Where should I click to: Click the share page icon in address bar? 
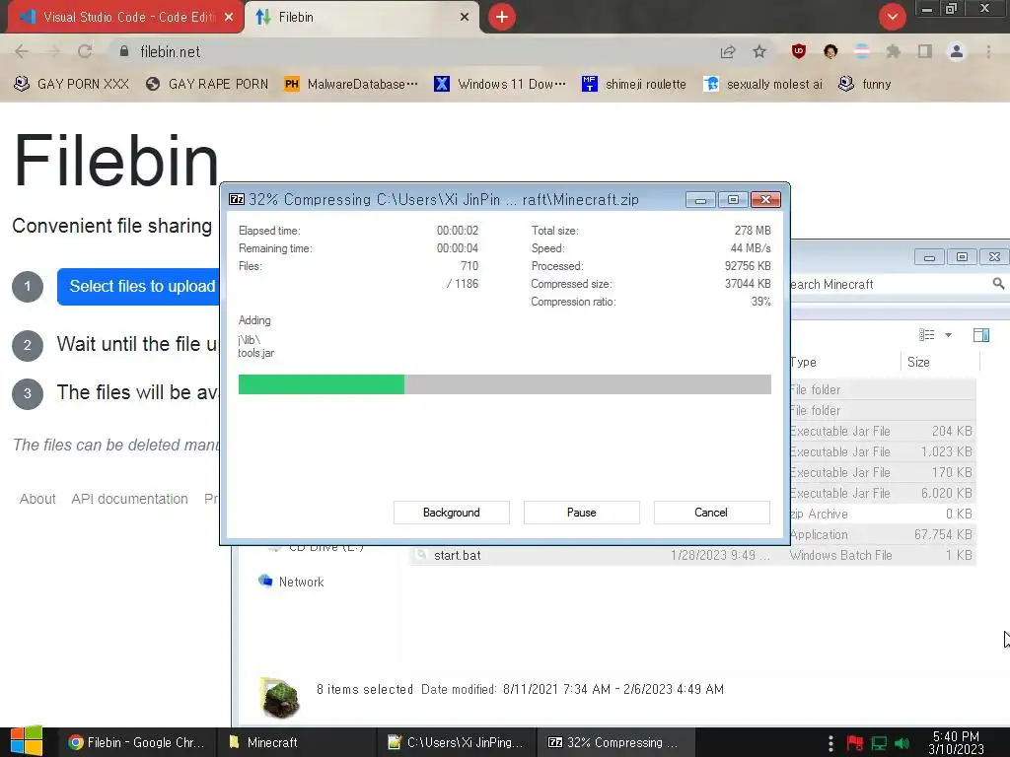click(728, 51)
